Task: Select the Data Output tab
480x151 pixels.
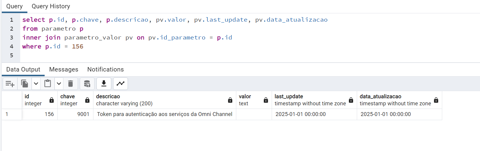Action: click(x=23, y=69)
